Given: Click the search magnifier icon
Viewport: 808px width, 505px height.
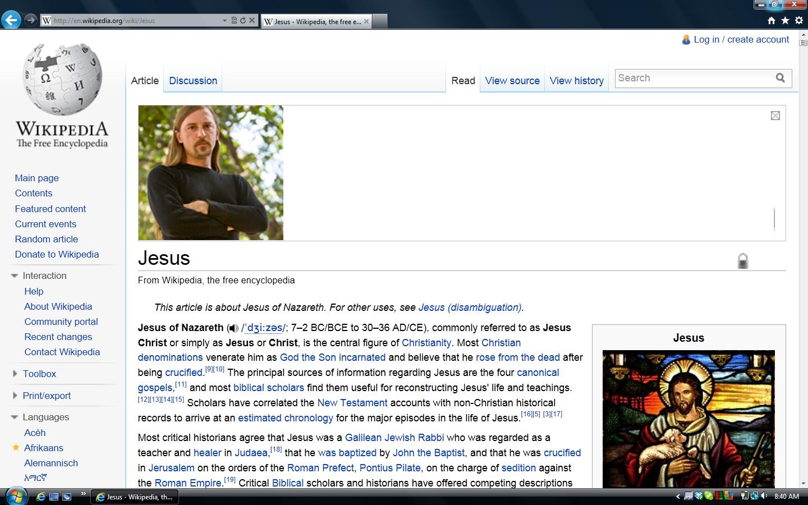Looking at the screenshot, I should [x=781, y=78].
